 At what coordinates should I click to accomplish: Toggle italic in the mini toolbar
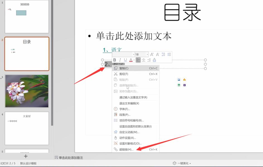point(120,60)
